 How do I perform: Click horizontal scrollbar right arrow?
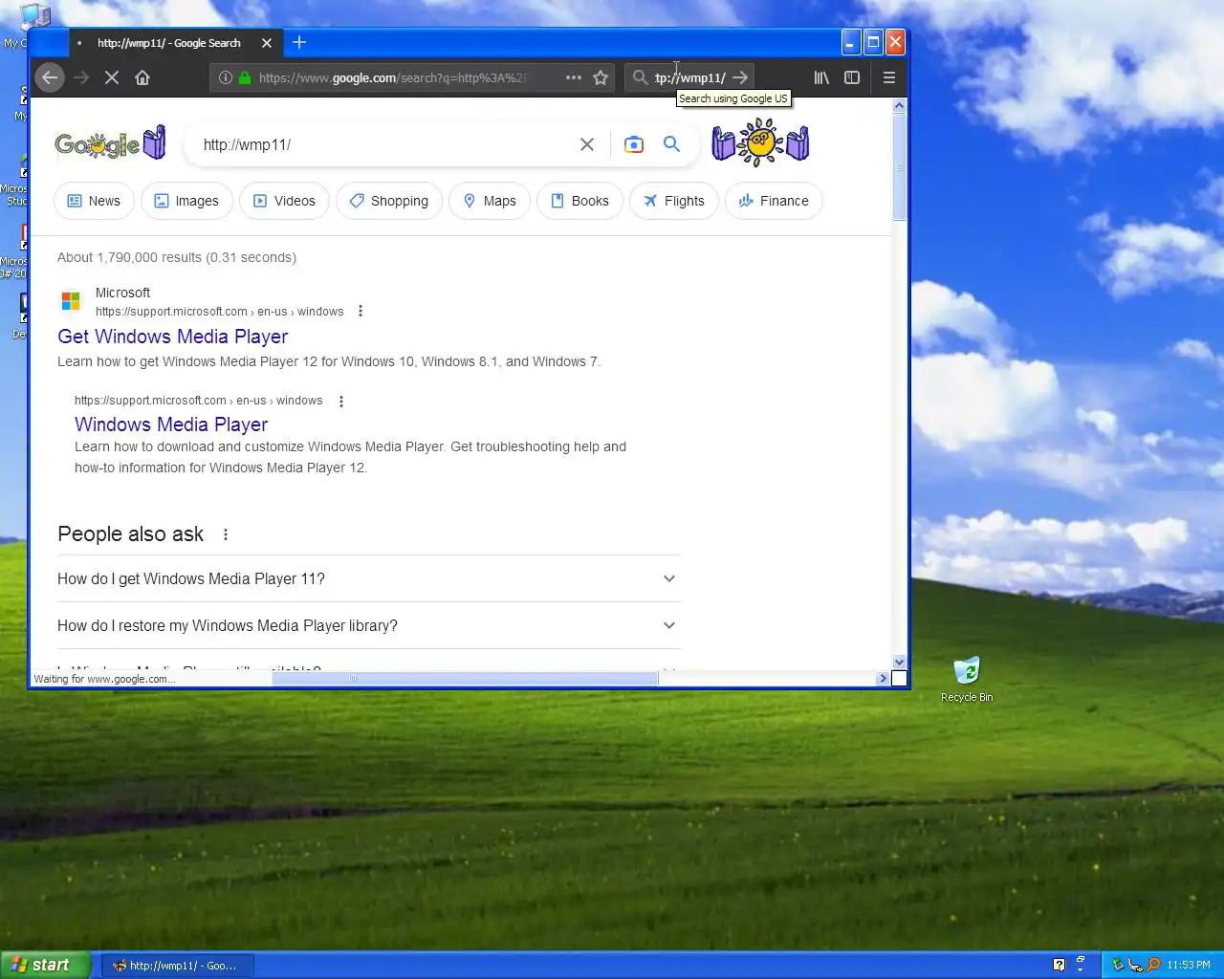(882, 678)
